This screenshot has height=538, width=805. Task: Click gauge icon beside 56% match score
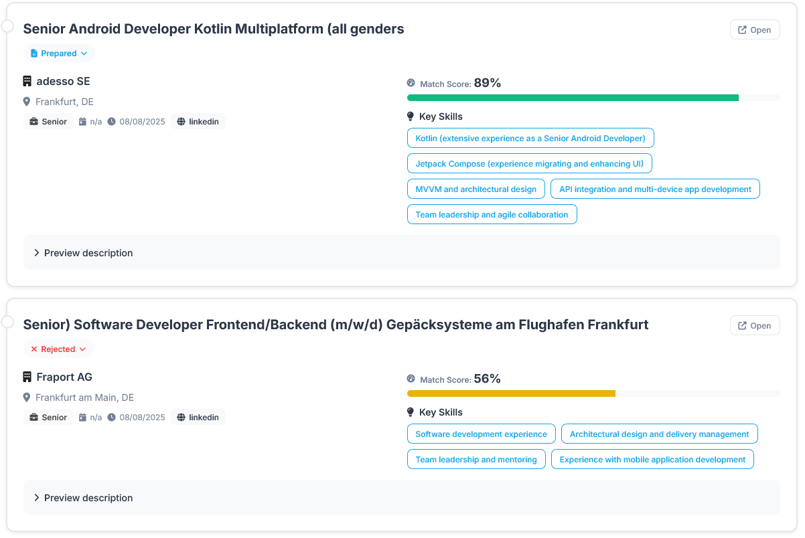[x=411, y=379]
